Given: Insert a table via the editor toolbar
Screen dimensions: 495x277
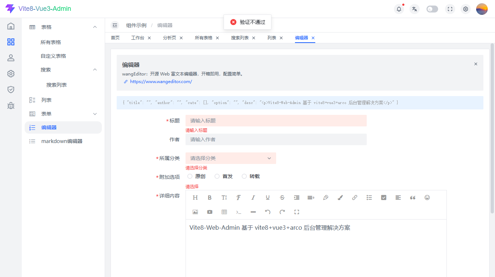Looking at the screenshot, I should (x=224, y=212).
